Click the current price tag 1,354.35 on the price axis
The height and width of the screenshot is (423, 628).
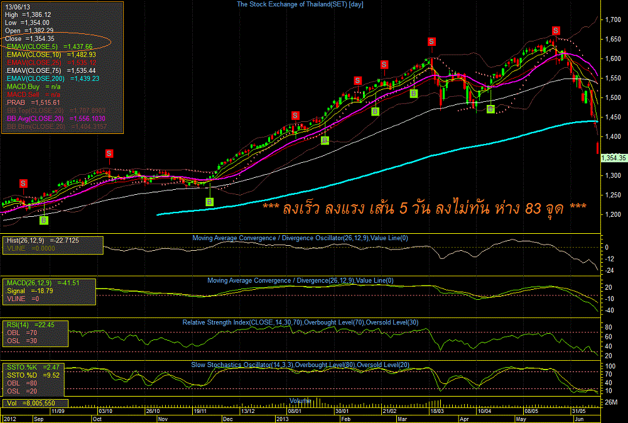coord(614,158)
